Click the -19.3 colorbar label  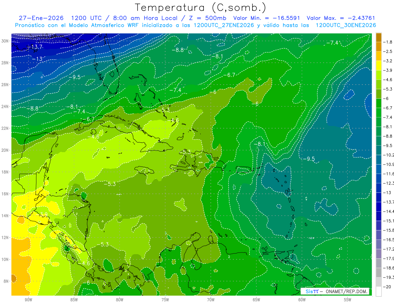tap(389, 277)
